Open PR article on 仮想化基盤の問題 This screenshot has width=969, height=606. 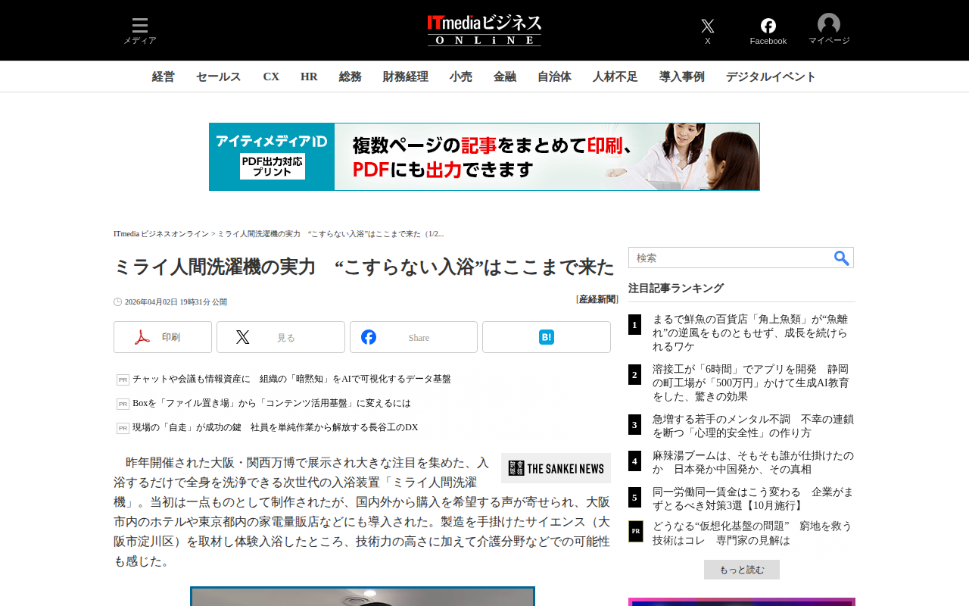pos(752,533)
